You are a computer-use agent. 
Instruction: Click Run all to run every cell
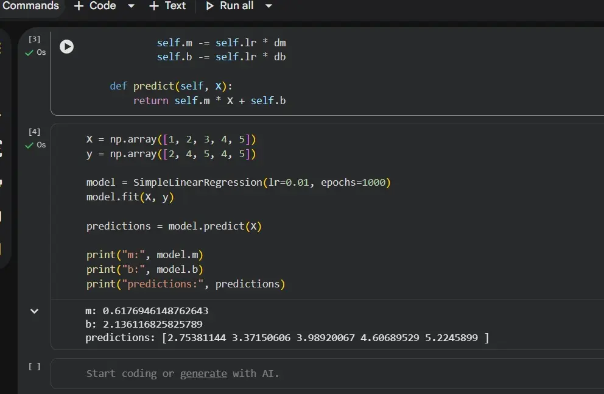(x=230, y=5)
